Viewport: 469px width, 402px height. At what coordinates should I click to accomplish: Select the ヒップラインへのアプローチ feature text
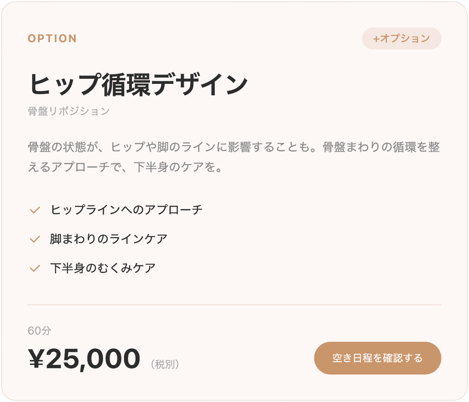click(126, 210)
